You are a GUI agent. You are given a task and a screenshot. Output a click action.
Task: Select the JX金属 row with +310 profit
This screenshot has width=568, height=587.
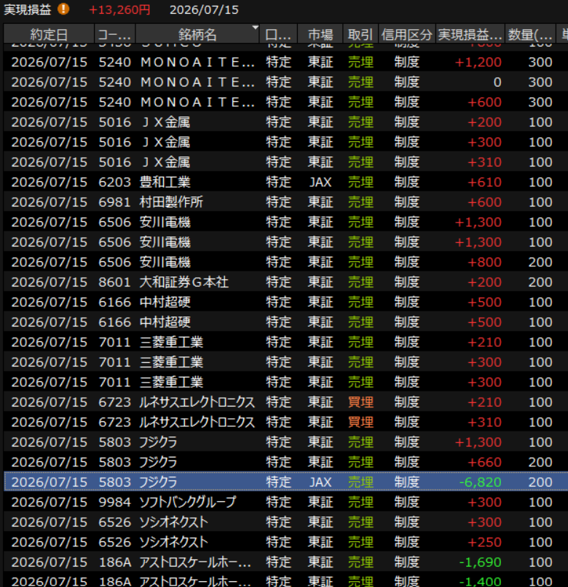coord(285,161)
